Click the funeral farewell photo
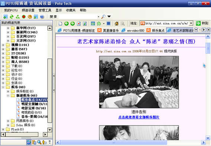 click(x=139, y=82)
